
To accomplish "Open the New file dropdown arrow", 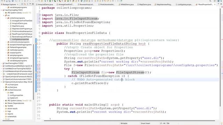I will pos(4,1).
